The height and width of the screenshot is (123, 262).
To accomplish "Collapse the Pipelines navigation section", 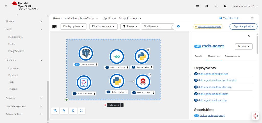I will click(24, 60).
